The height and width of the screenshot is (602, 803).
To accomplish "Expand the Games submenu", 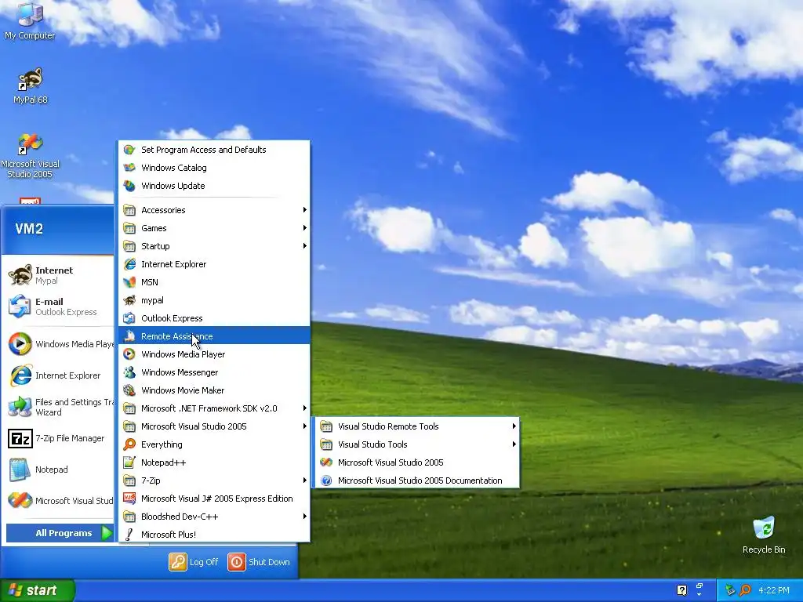I will click(x=214, y=228).
